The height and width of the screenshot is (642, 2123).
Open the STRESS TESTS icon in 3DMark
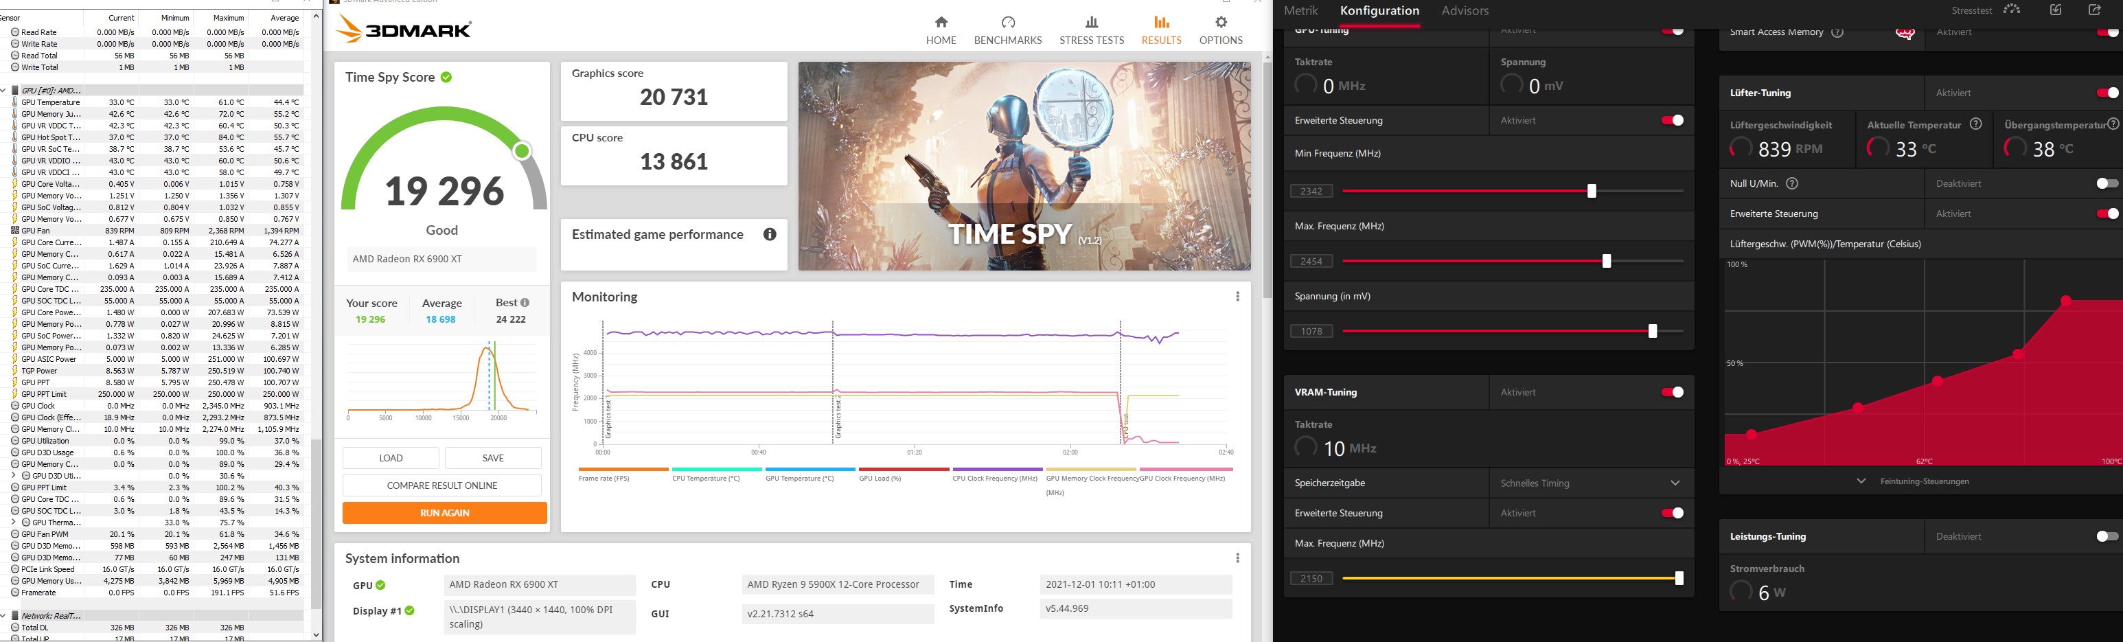[x=1092, y=22]
